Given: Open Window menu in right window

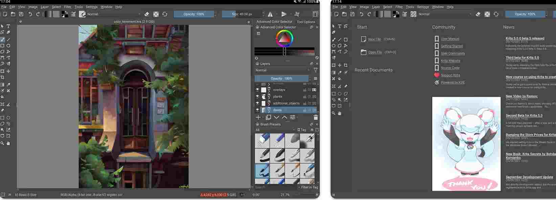Looking at the screenshot, I should click(x=438, y=7).
